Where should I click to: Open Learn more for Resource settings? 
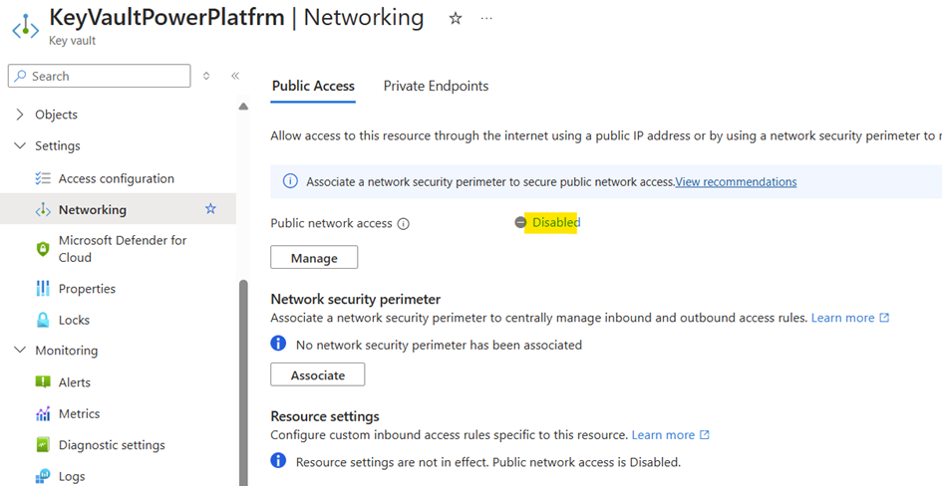point(671,434)
